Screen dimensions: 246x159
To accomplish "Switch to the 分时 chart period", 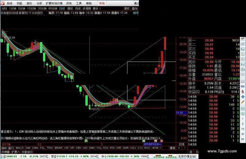I will 4,8.
